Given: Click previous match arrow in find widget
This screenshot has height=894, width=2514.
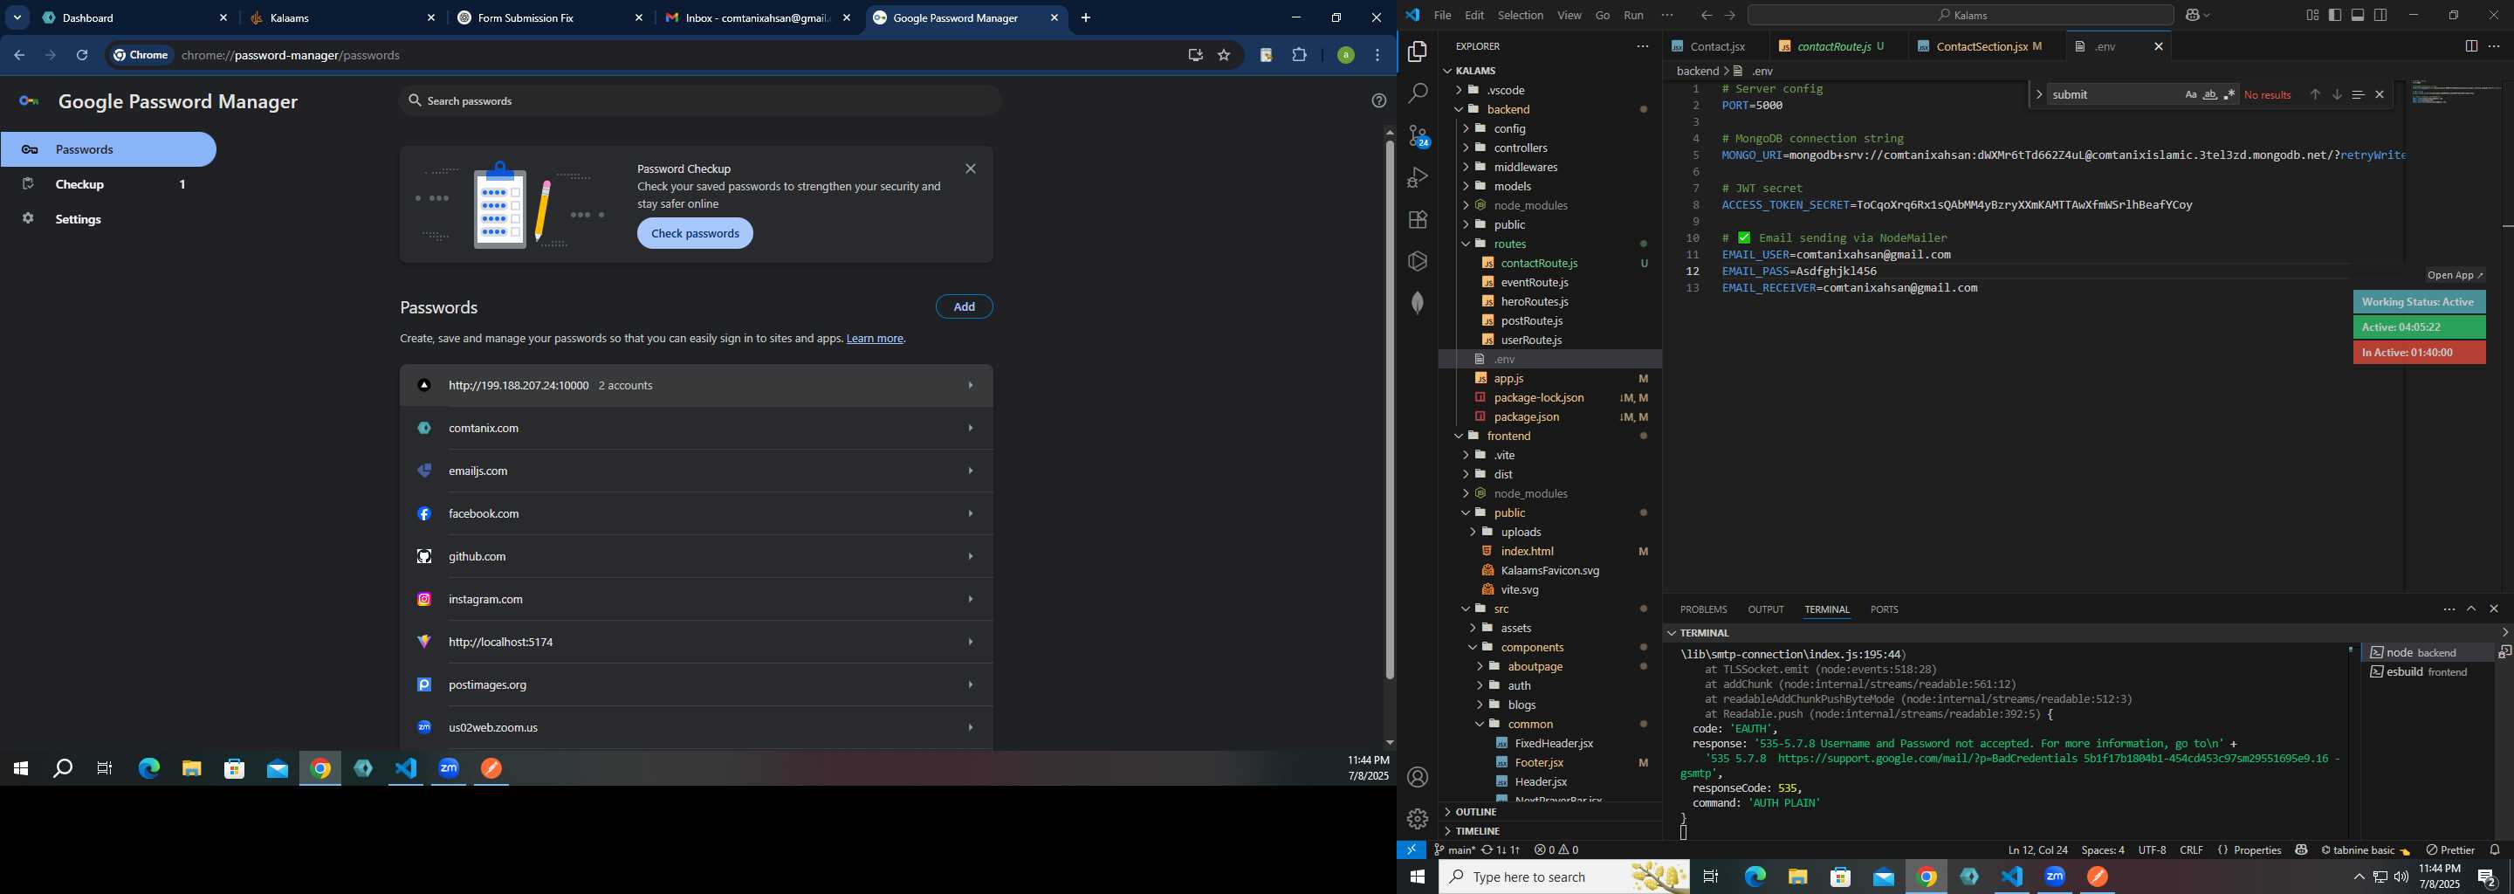Looking at the screenshot, I should (2315, 94).
